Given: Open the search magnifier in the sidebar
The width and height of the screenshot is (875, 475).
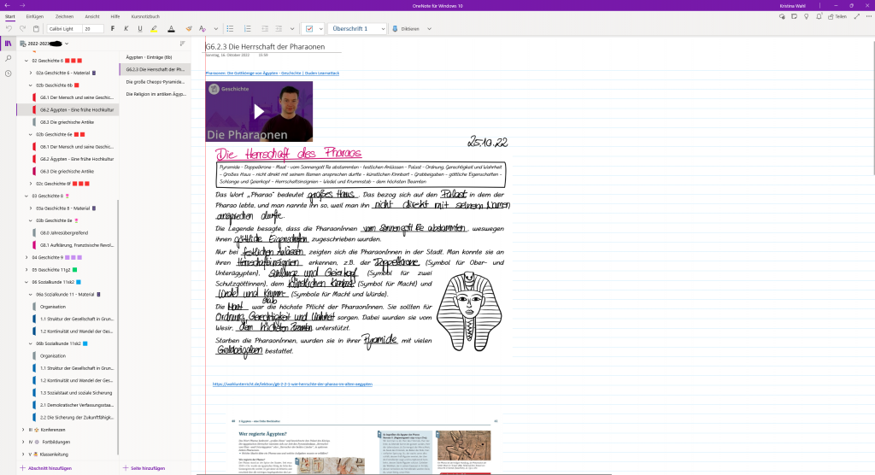Looking at the screenshot, I should [8, 58].
